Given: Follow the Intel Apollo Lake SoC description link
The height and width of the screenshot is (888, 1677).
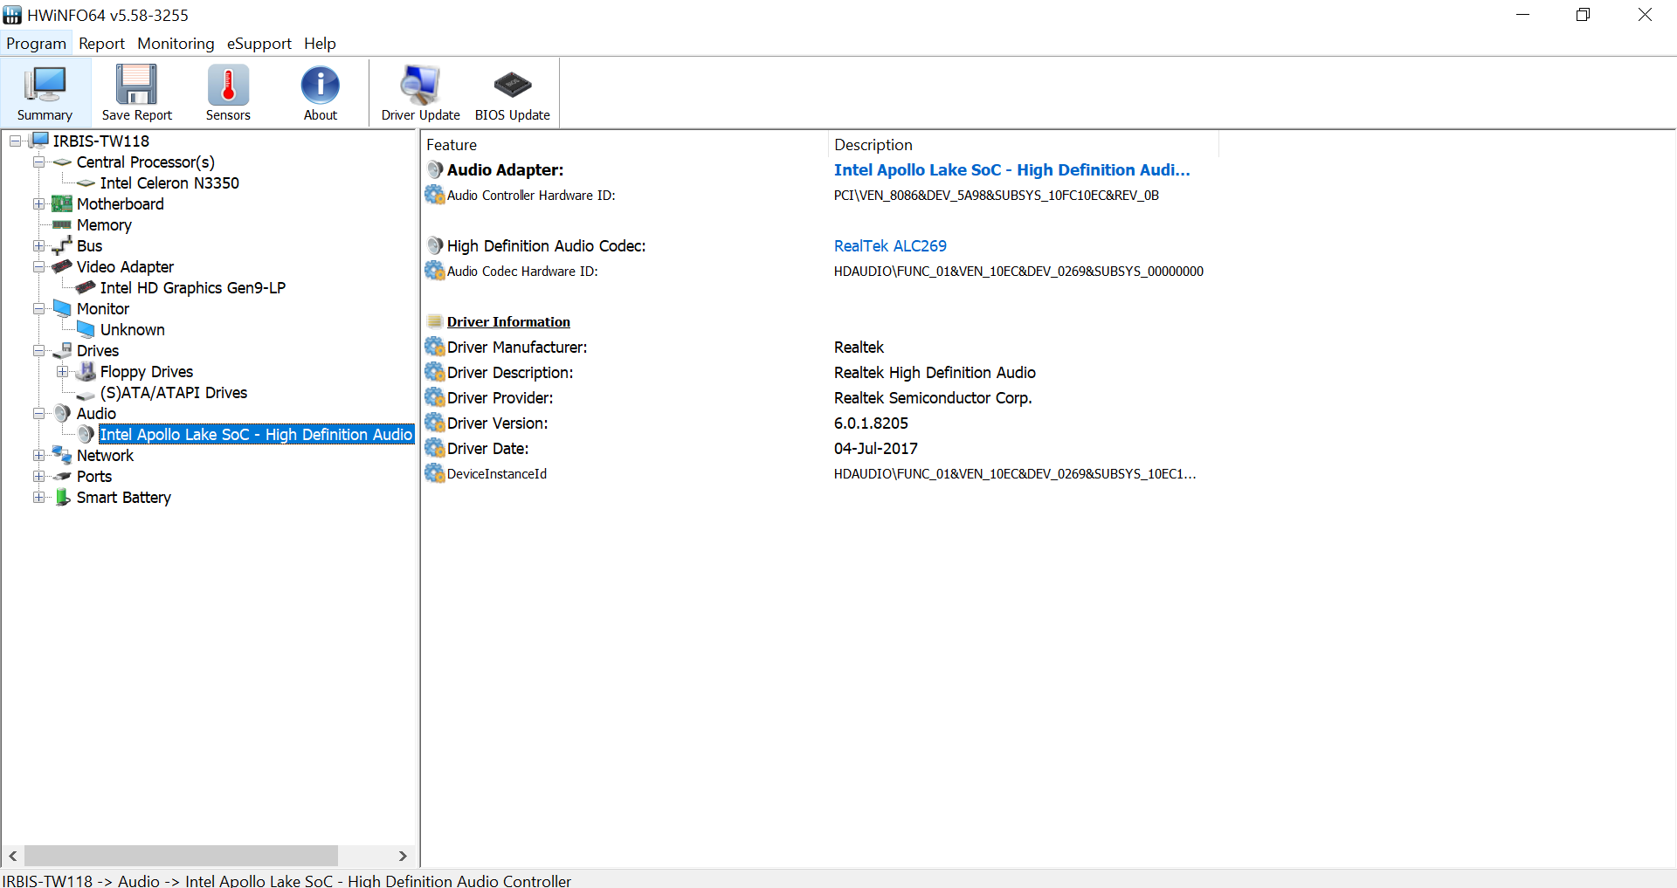Looking at the screenshot, I should point(1011,169).
